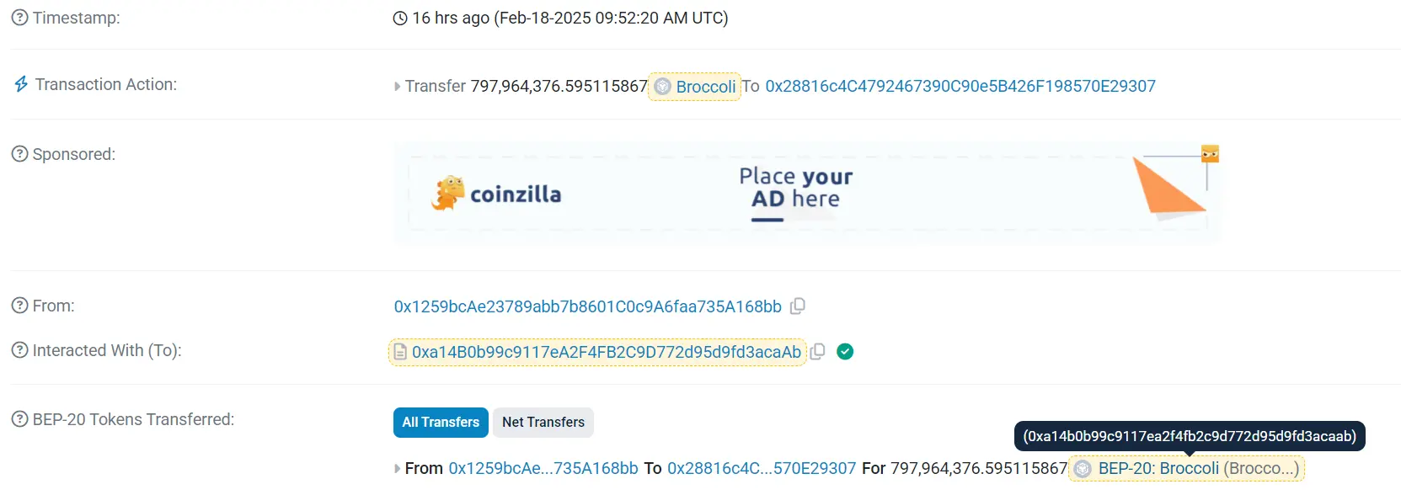The height and width of the screenshot is (495, 1401).
Task: Click the lightning Transaction Action icon
Action: [21, 84]
